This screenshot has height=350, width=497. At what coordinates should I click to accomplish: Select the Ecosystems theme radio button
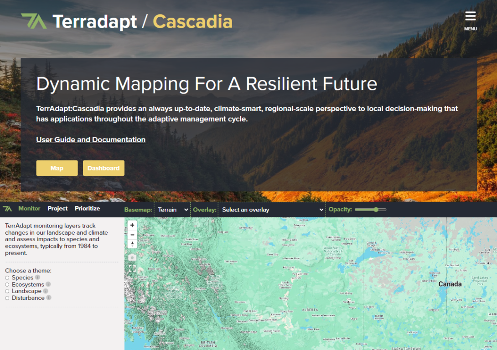7,285
